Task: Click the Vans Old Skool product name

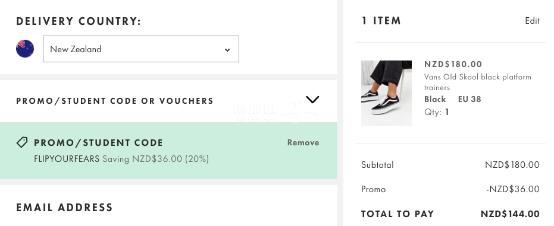Action: click(477, 82)
